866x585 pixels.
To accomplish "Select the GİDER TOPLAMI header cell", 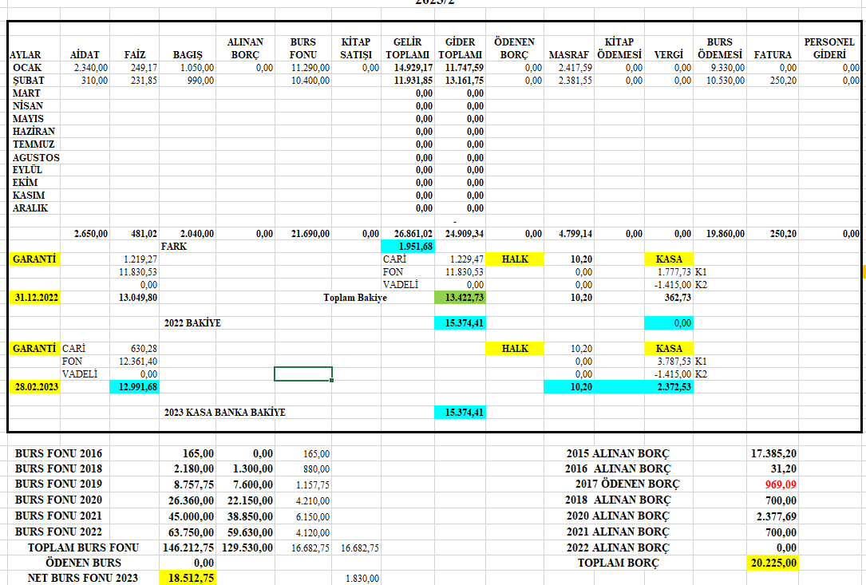I will [x=460, y=48].
